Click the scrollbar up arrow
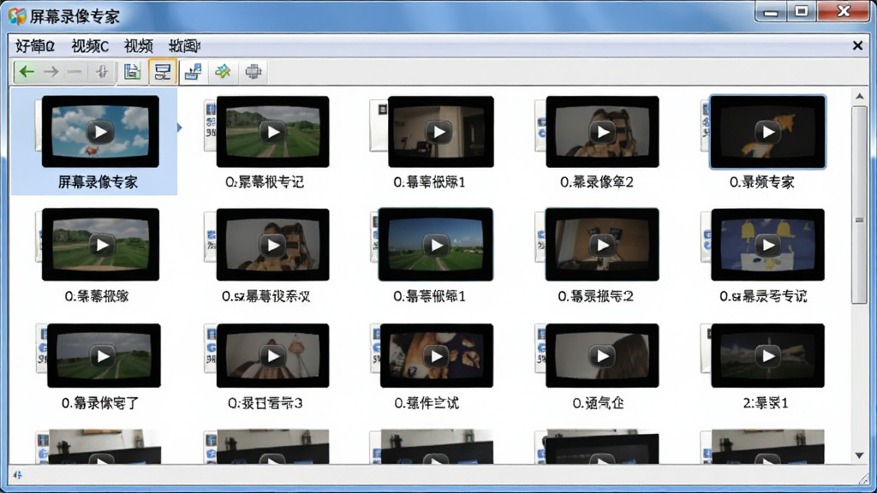 [x=860, y=97]
